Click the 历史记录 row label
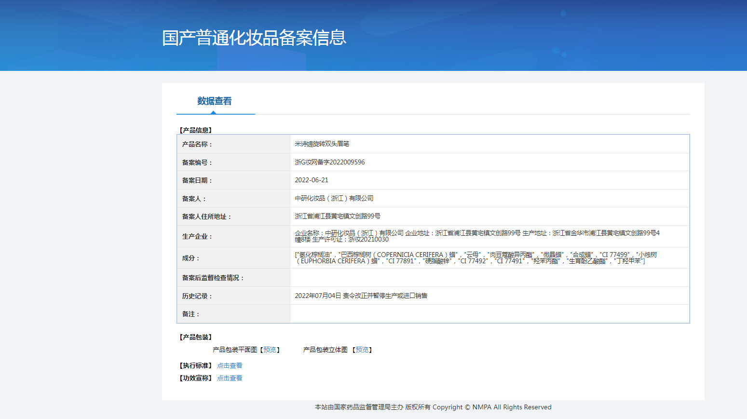This screenshot has height=419, width=747. 197,296
